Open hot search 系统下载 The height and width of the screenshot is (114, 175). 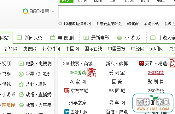click(151, 24)
